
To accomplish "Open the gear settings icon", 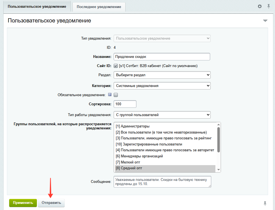I will 259,6.
